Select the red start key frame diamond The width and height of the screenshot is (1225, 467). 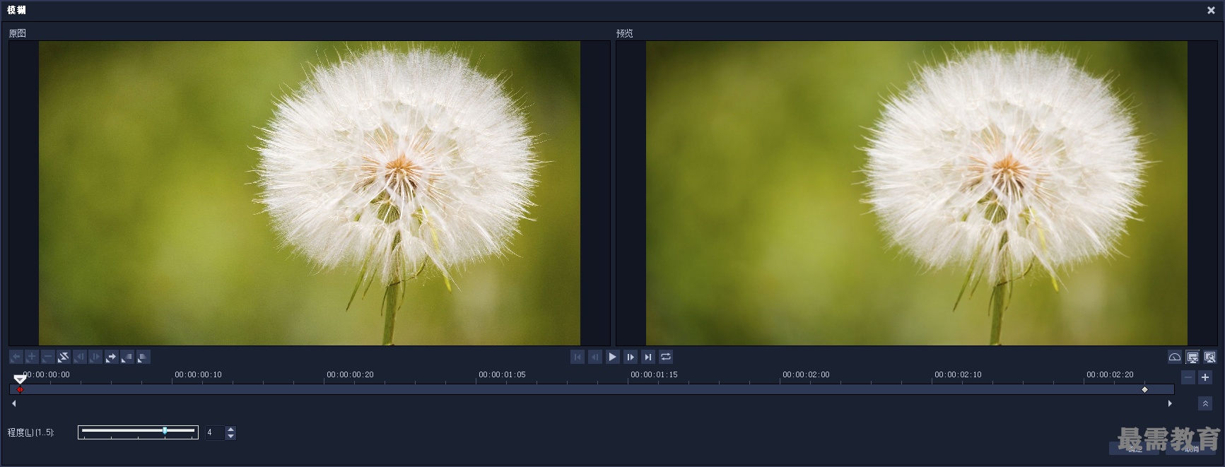(x=20, y=390)
